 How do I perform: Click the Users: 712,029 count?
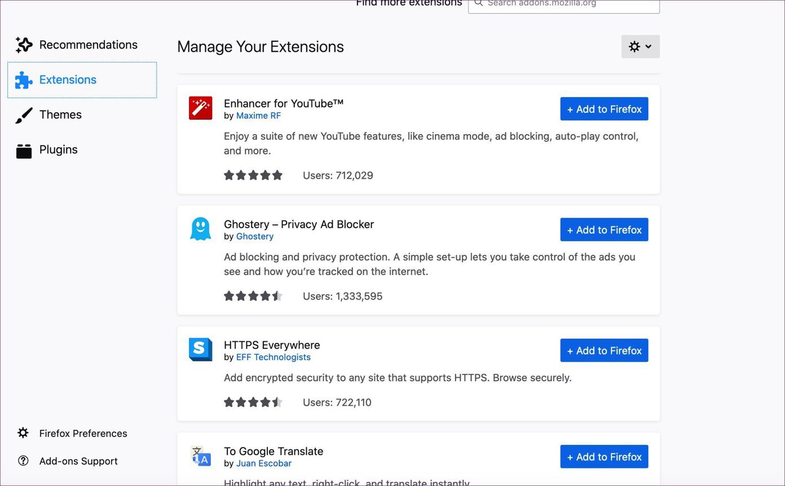(x=338, y=175)
